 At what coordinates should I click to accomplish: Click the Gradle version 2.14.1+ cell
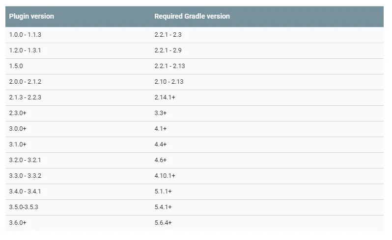pos(165,97)
